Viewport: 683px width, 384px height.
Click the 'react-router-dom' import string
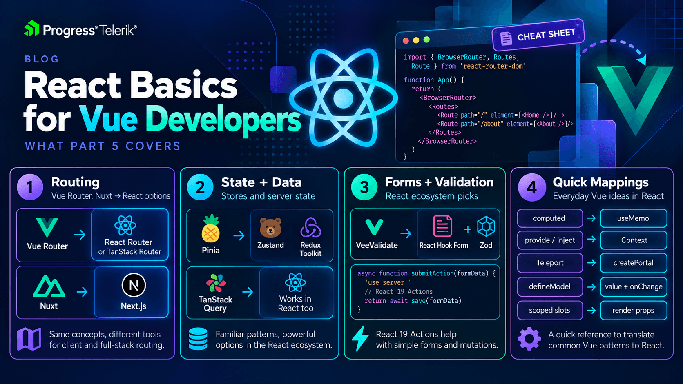493,66
